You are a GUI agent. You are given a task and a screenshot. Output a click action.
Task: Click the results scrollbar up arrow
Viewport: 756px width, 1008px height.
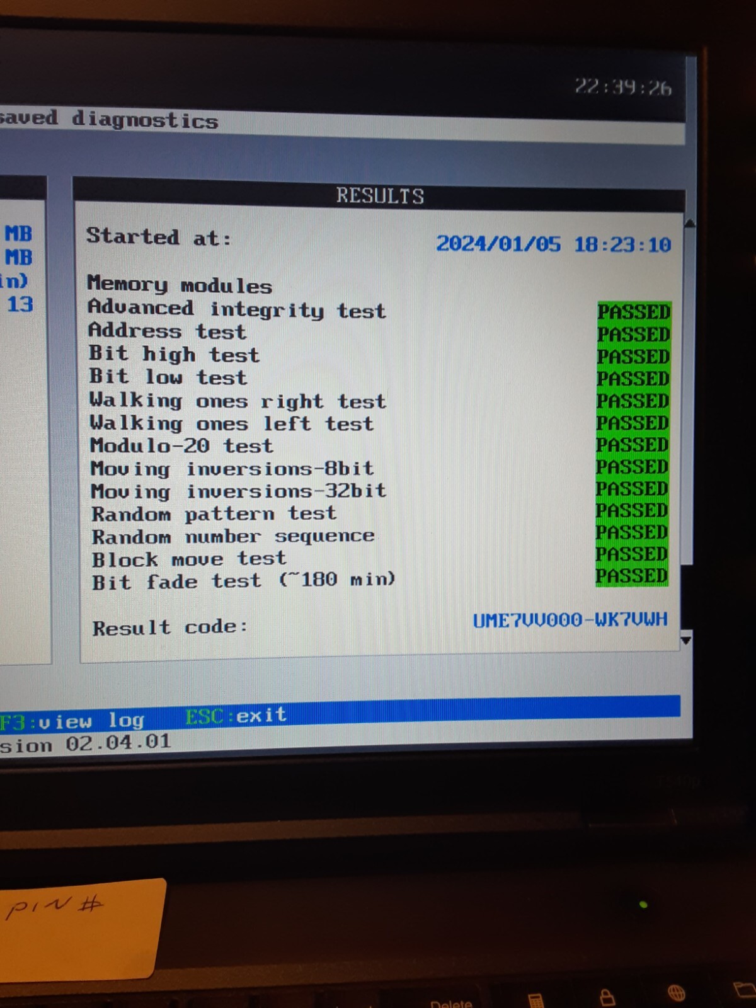[689, 223]
